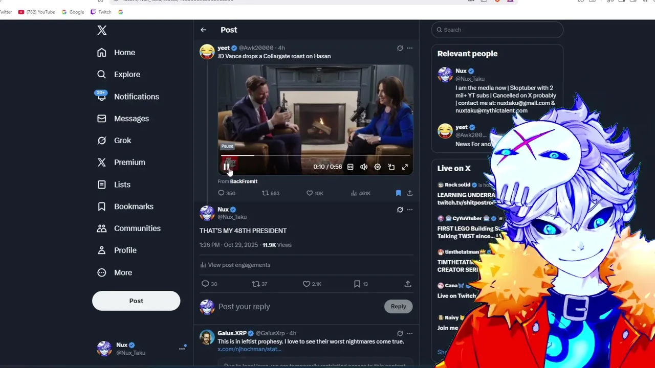Open the Nux account switcher menu

tap(141, 348)
